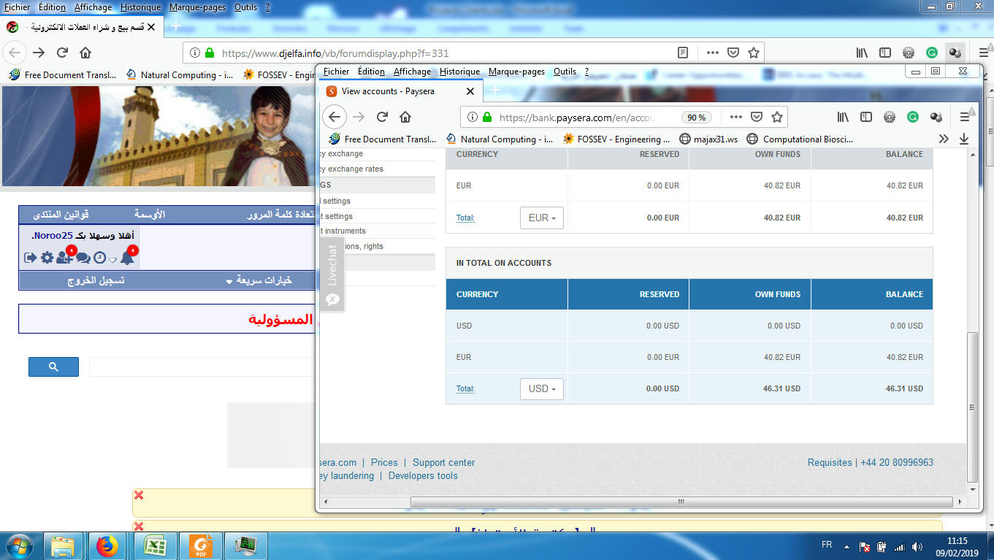Click 90 % zoom badge in address bar
This screenshot has height=560, width=994.
pyautogui.click(x=697, y=117)
